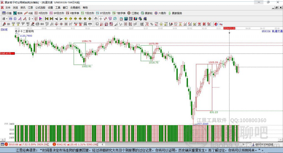
Task: Open the 江恩轮 Gann wheel
Action: pyautogui.click(x=133, y=13)
